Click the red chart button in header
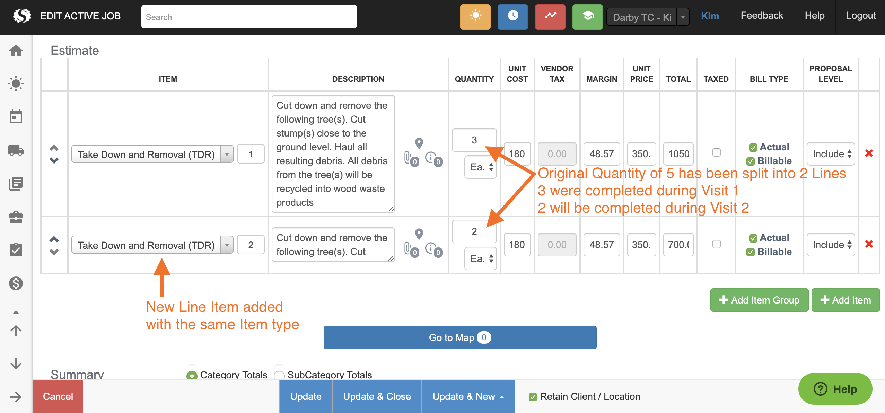 coord(550,17)
